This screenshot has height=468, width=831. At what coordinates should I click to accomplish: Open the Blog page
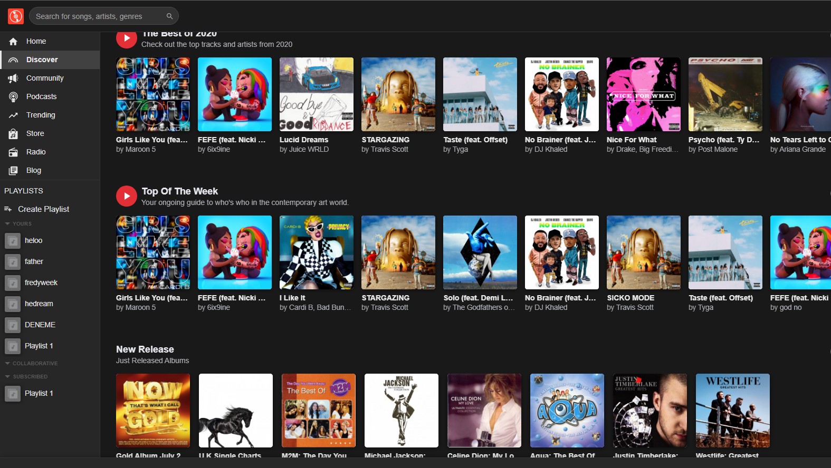(34, 170)
